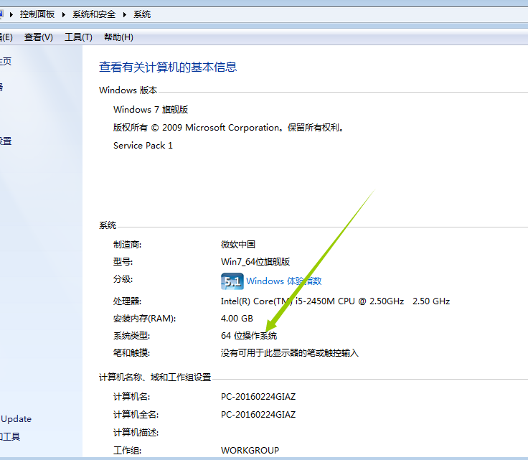The image size is (528, 460).
Task: Click the heading 查看有关计算机的基本信息
Action: tap(168, 67)
